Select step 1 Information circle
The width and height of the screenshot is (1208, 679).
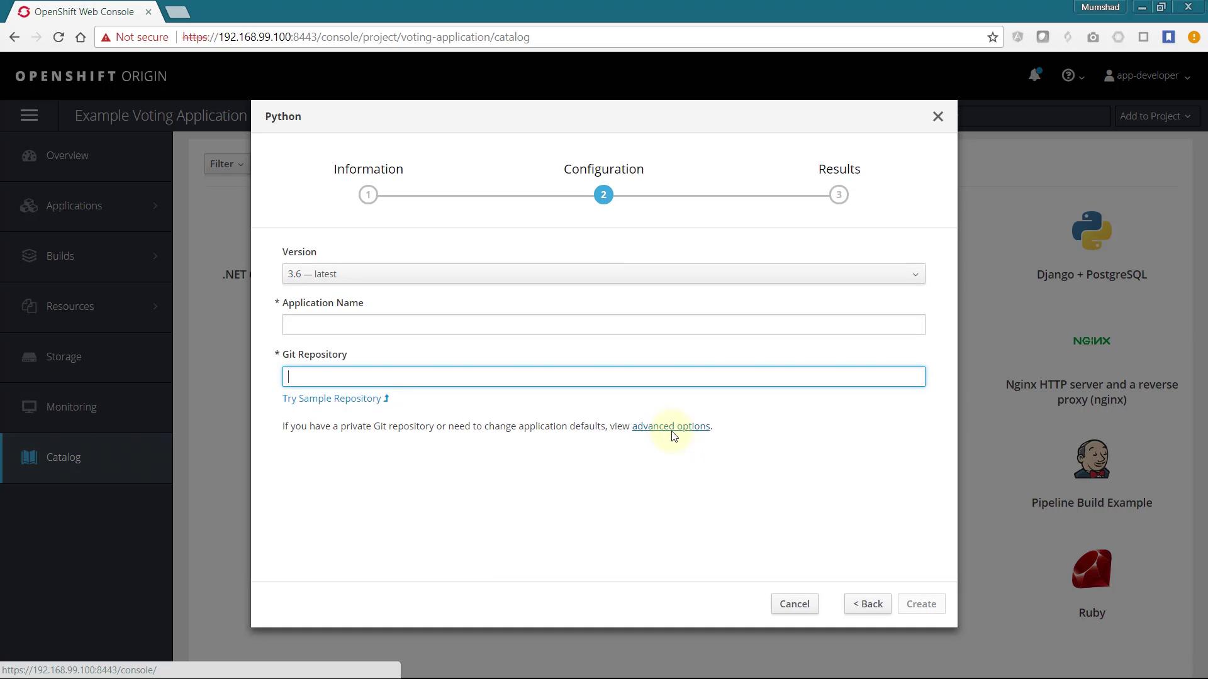368,195
